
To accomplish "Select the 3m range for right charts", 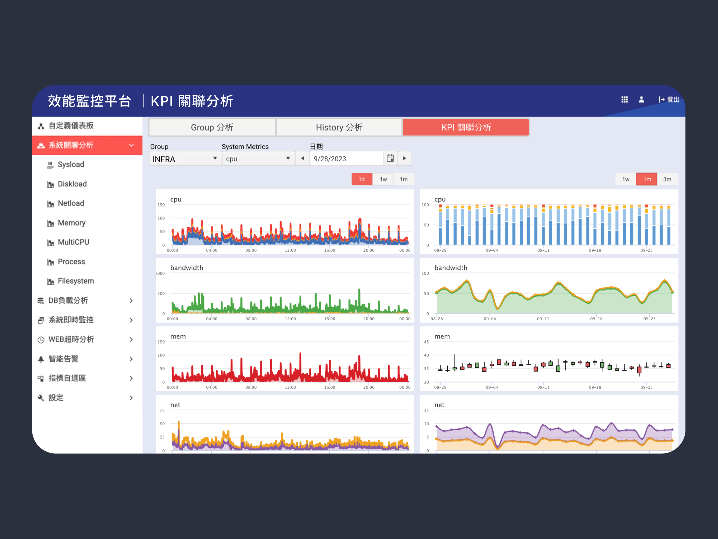I will (x=667, y=179).
